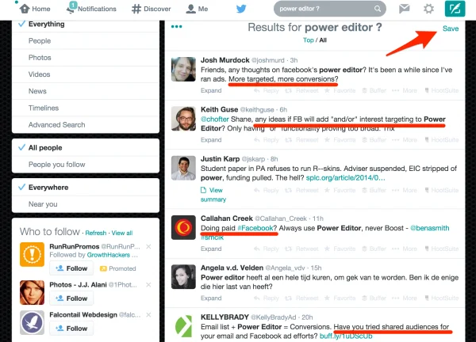
Task: Save this search
Action: tap(451, 28)
